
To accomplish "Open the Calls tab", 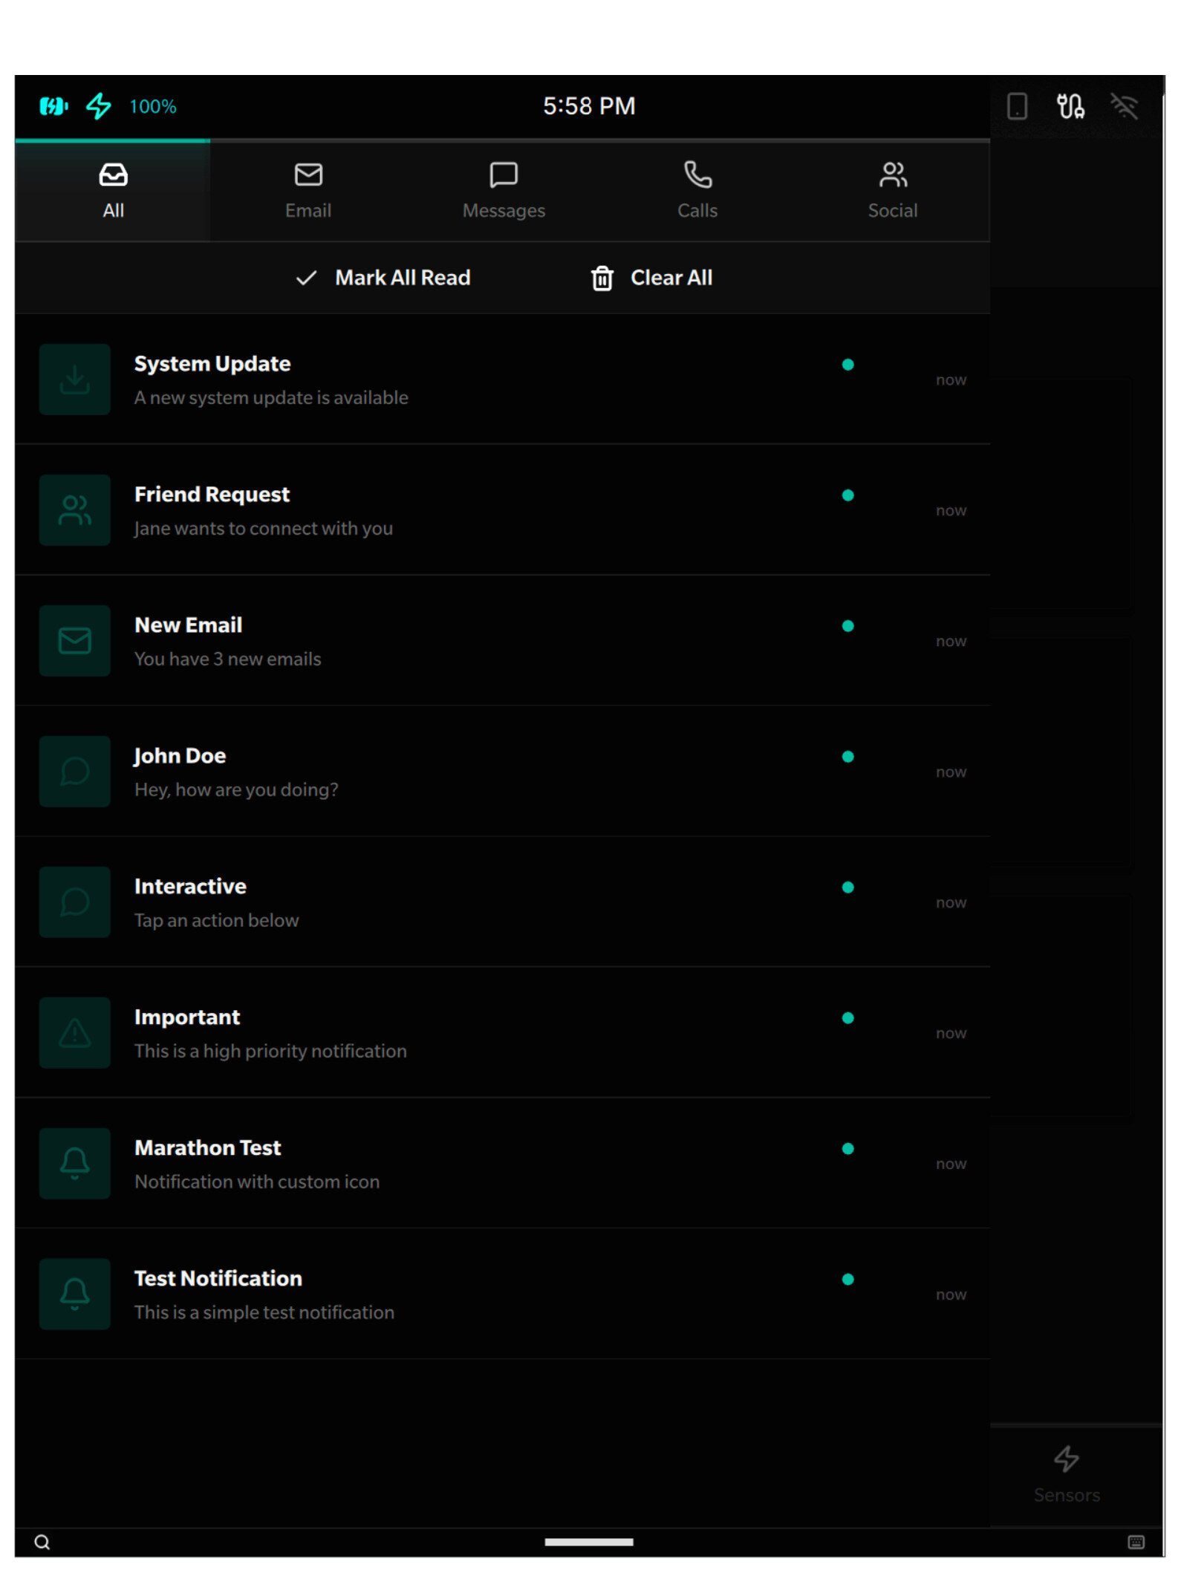I will click(697, 190).
